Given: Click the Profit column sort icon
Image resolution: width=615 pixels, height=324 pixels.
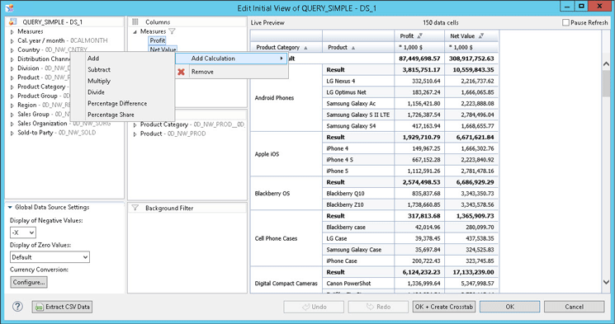Looking at the screenshot, I should (419, 35).
